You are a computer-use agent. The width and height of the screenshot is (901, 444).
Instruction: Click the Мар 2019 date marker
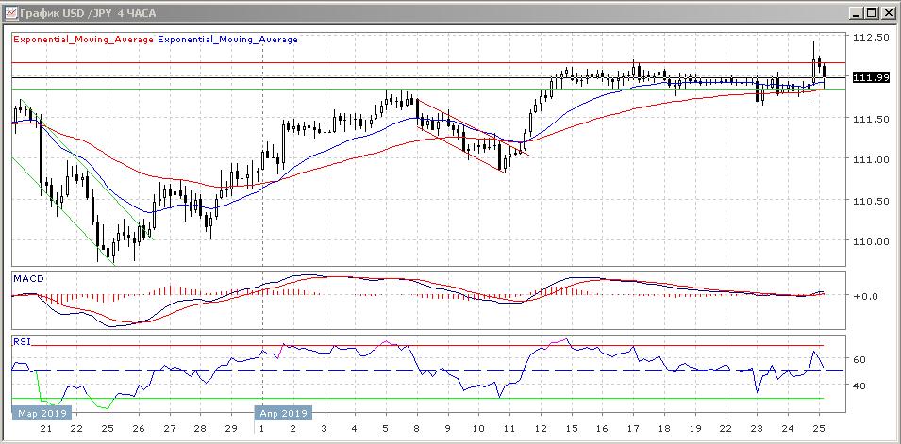39,413
